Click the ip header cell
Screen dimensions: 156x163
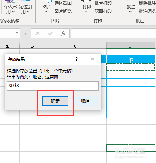pos(130,59)
